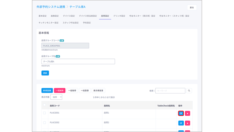This screenshot has height=132, width=234.
Task: Switch to キッチンモニター設定 tab
Action: pos(49,23)
